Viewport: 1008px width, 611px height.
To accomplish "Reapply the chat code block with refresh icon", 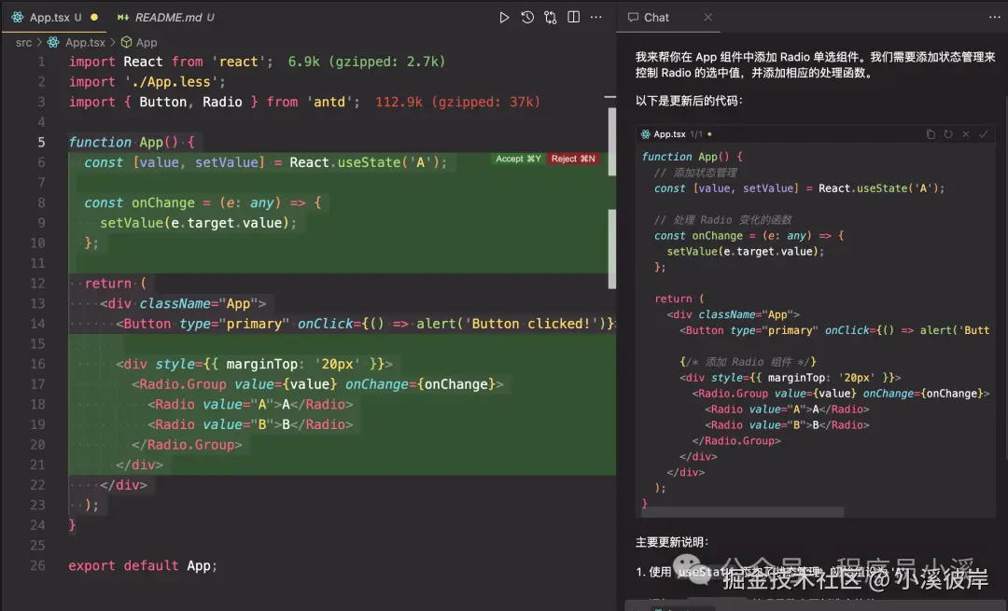I will [948, 134].
